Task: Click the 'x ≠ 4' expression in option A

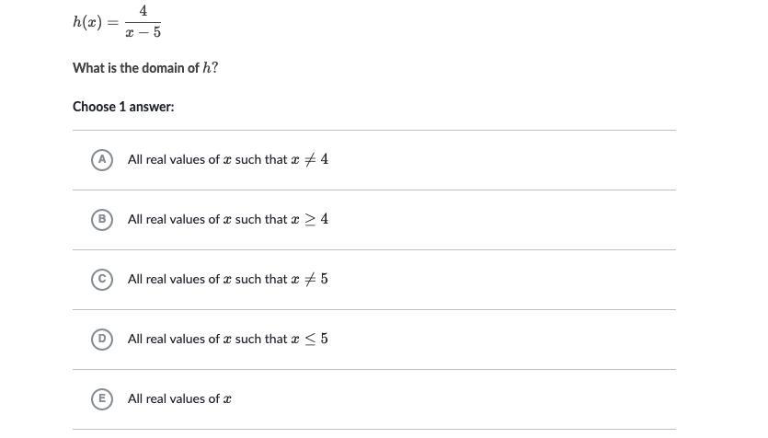Action: [x=310, y=159]
